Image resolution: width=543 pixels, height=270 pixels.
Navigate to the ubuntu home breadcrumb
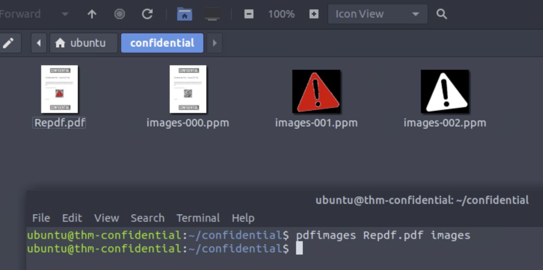tap(83, 43)
